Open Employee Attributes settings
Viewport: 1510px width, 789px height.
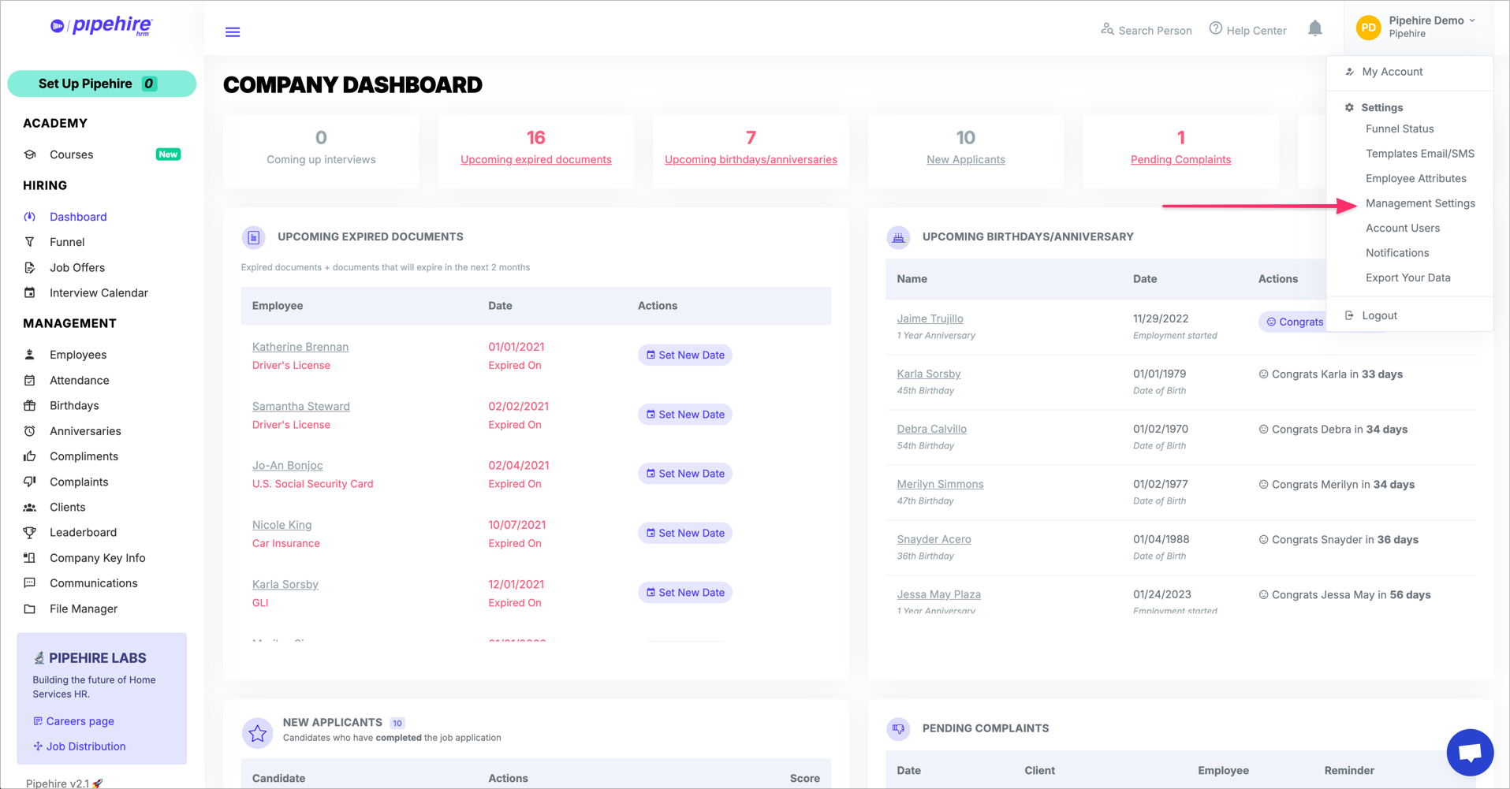point(1415,178)
